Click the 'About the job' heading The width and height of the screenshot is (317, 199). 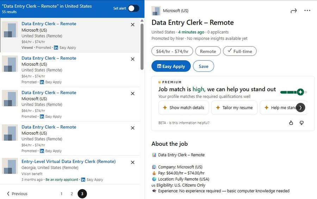coord(170,144)
